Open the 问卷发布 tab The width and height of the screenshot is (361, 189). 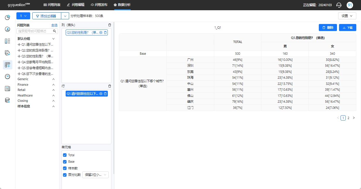pos(99,5)
